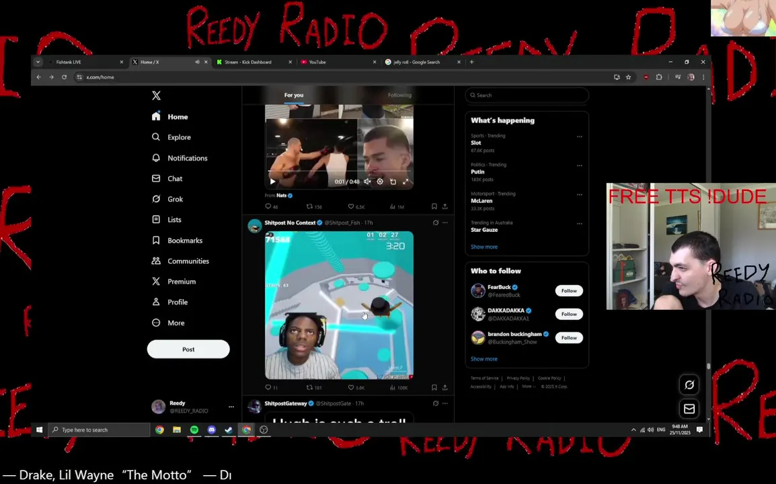The height and width of the screenshot is (484, 776).
Task: Repost the Nats video post
Action: [314, 206]
